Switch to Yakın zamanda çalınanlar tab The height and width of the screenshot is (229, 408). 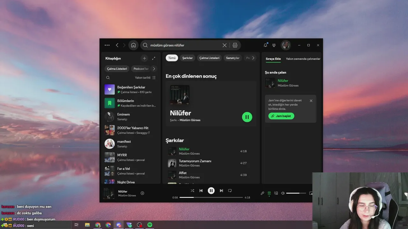[303, 59]
